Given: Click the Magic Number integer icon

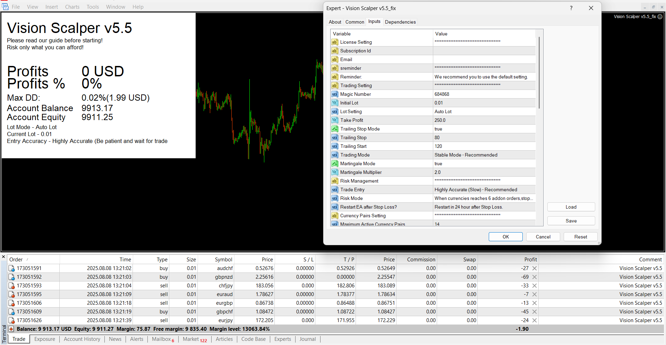Looking at the screenshot, I should pyautogui.click(x=335, y=94).
